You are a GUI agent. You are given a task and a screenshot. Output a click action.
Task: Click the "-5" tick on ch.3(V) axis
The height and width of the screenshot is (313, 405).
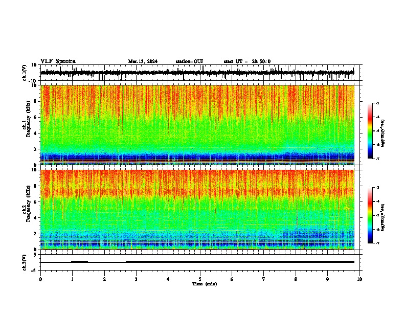pyautogui.click(x=34, y=271)
